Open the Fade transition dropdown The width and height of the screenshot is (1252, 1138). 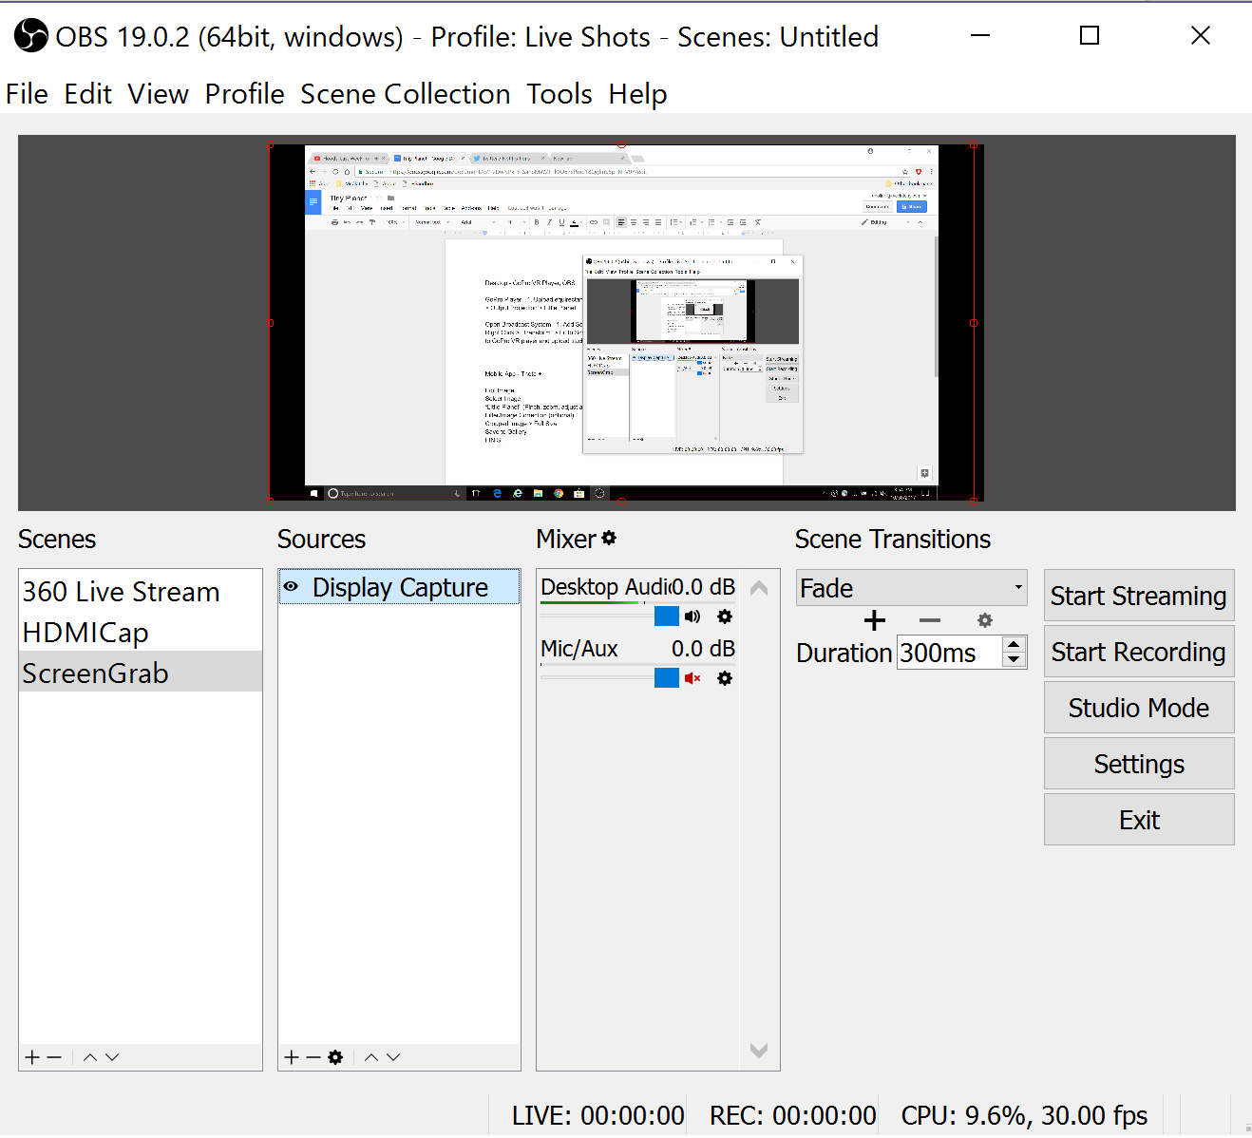tap(910, 588)
